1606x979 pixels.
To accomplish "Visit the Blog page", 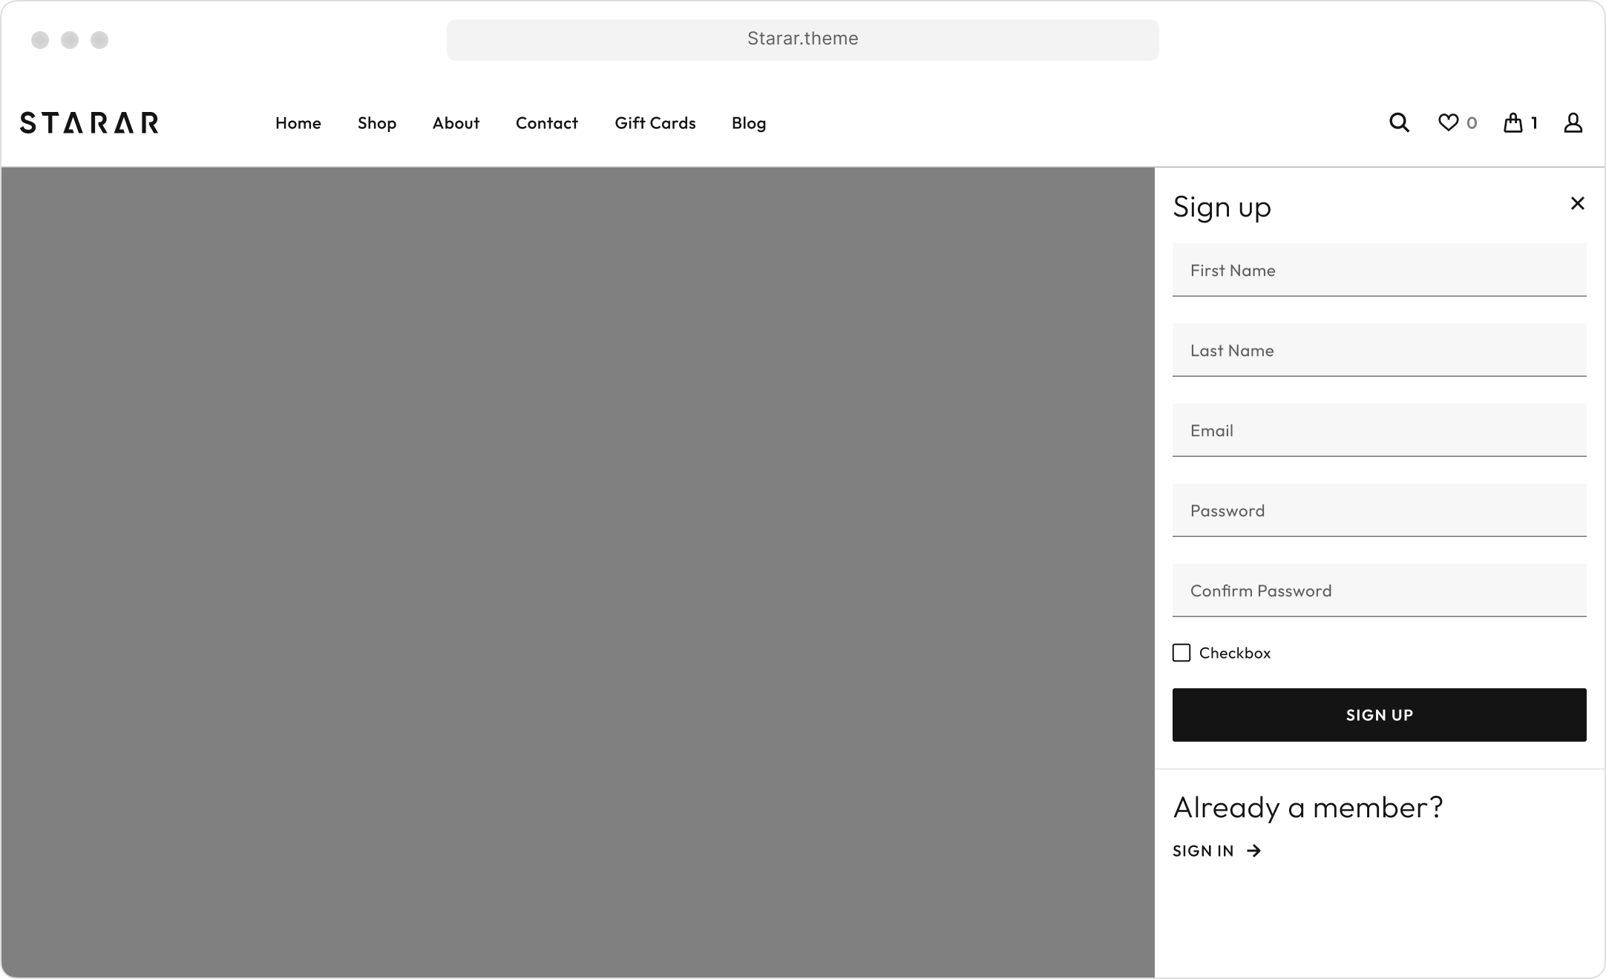I will pyautogui.click(x=748, y=123).
